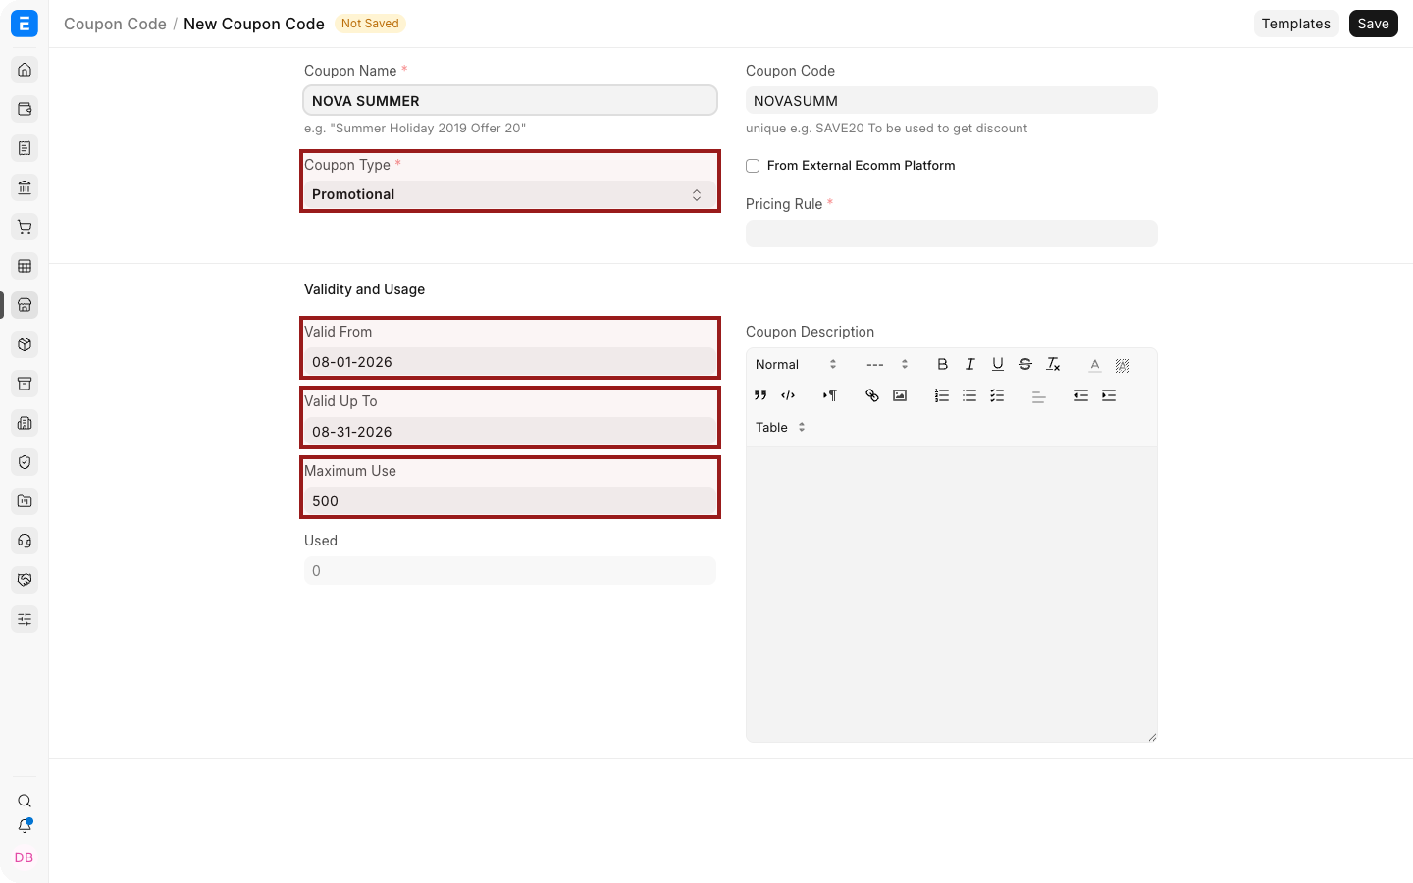Start an ordered numbered list

click(942, 395)
